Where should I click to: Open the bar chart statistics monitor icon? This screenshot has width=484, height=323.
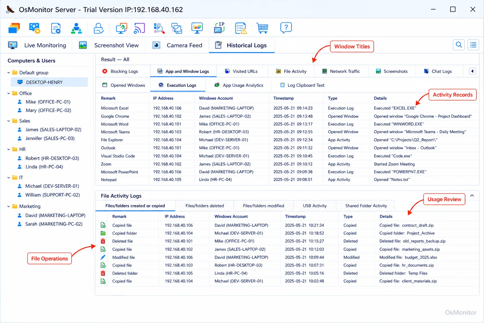point(197,28)
